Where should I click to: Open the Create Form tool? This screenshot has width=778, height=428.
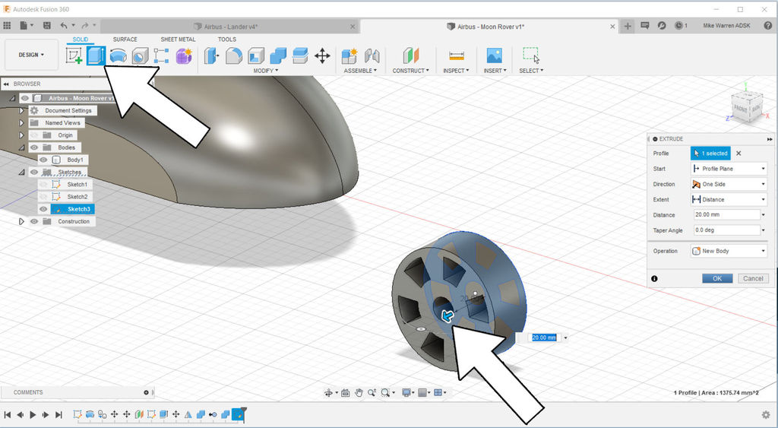184,55
